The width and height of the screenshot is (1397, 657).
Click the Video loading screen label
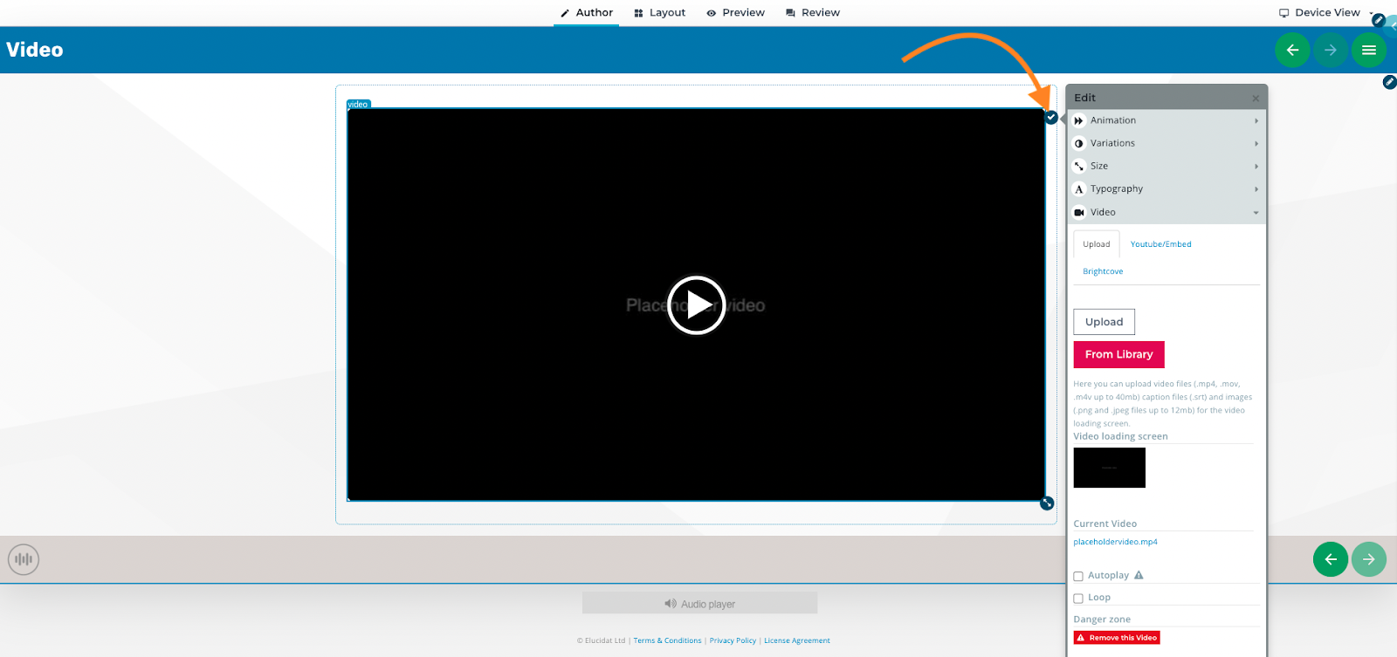[x=1120, y=436]
